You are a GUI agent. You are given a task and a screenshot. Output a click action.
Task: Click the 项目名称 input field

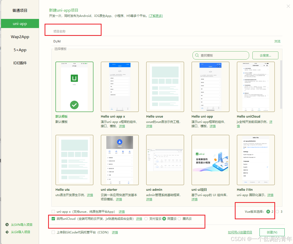(167, 31)
